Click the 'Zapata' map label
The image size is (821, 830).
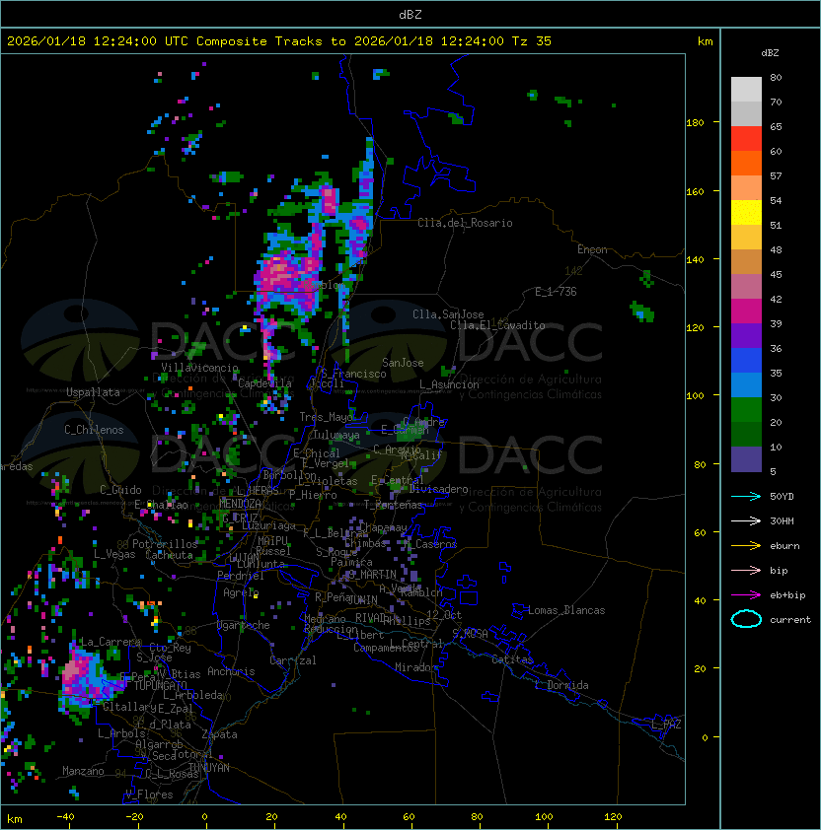(219, 734)
